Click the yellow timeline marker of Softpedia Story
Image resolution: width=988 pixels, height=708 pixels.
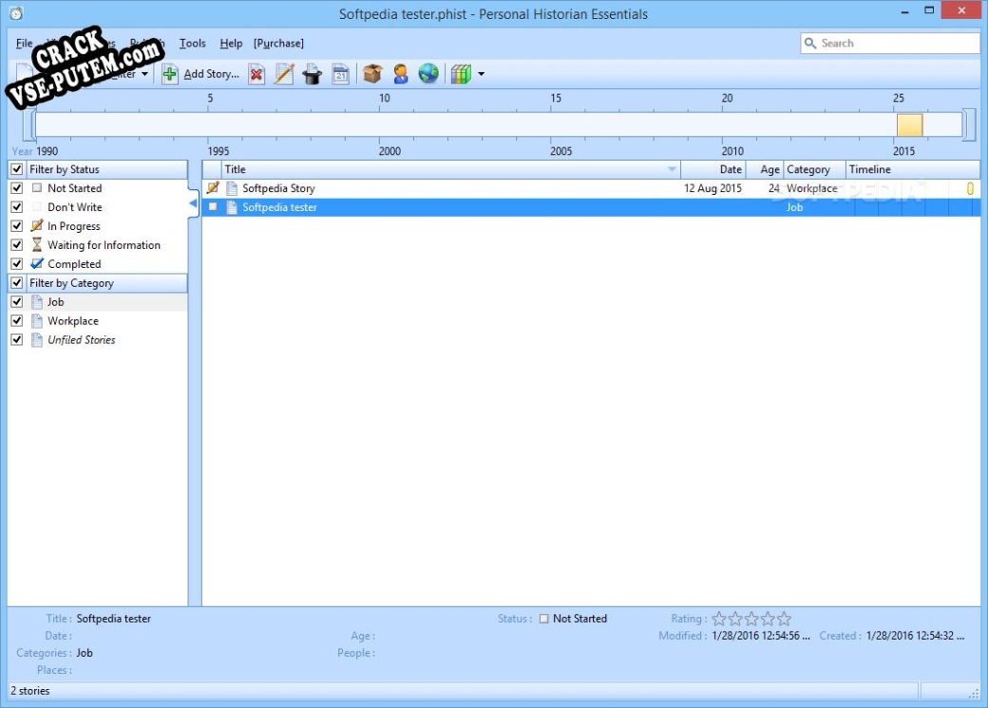click(970, 188)
